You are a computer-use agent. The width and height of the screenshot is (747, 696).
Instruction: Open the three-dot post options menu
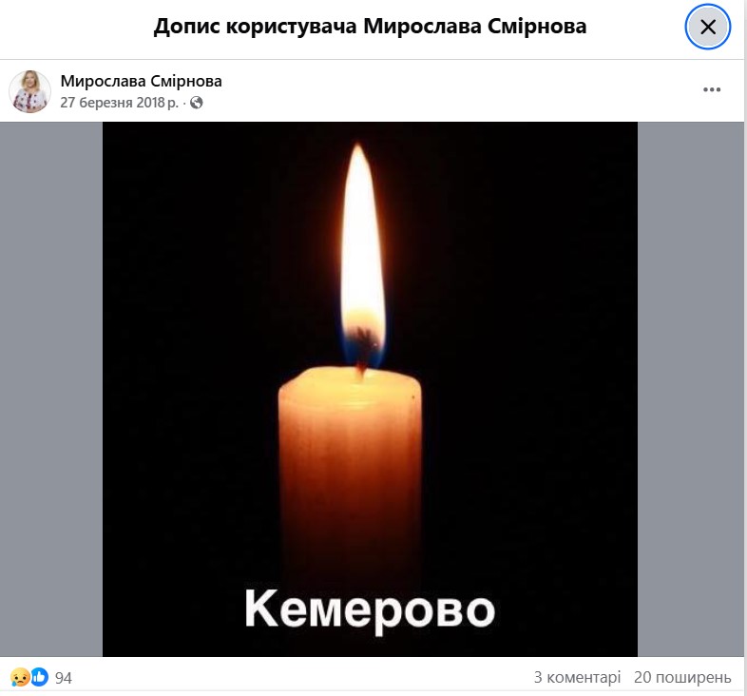(711, 89)
